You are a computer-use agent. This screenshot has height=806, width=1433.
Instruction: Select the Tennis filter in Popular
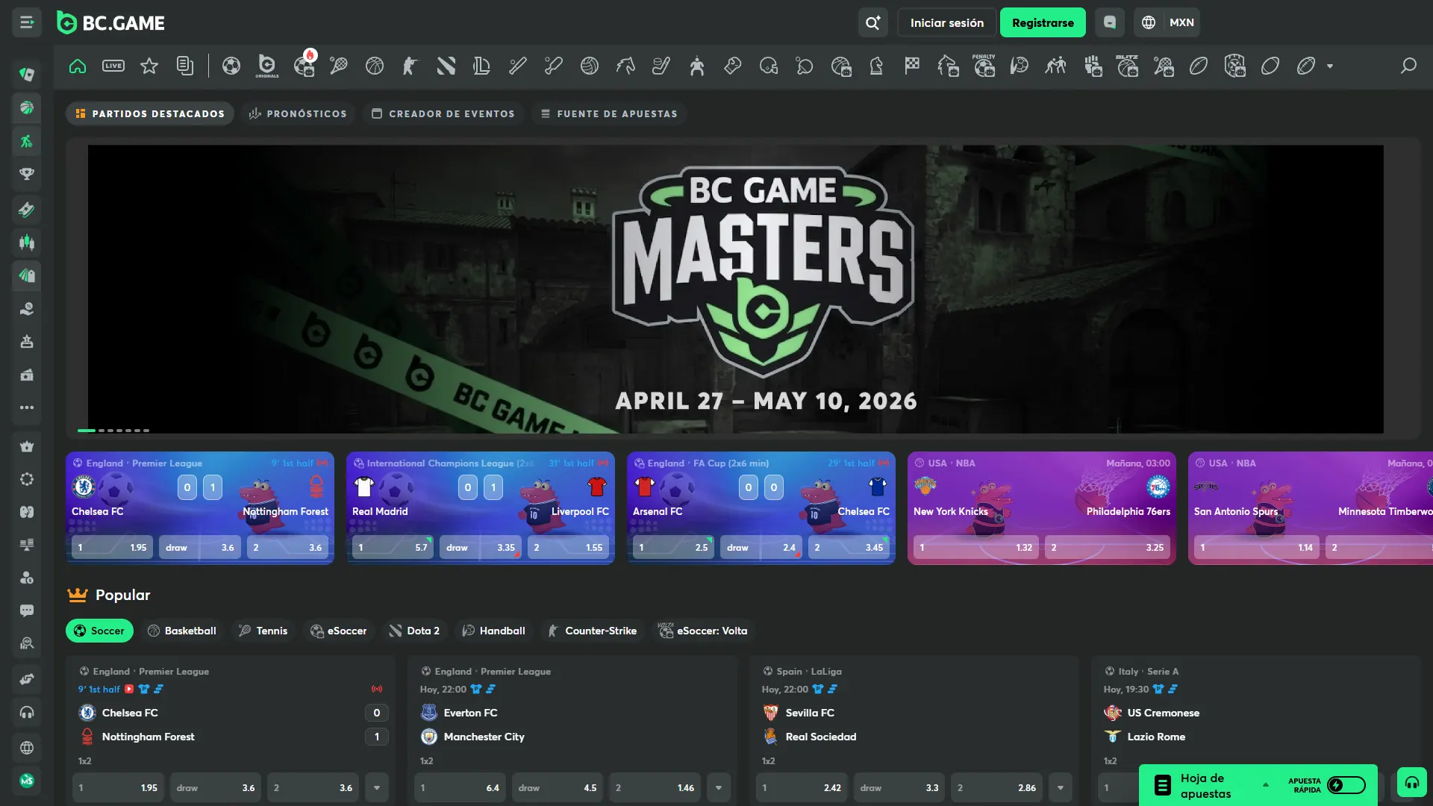point(263,631)
